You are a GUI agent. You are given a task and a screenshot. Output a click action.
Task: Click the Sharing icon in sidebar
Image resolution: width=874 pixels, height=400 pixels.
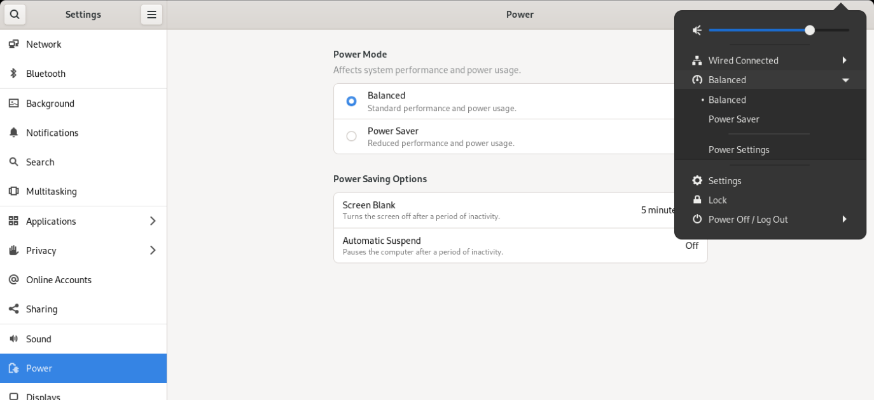[13, 309]
